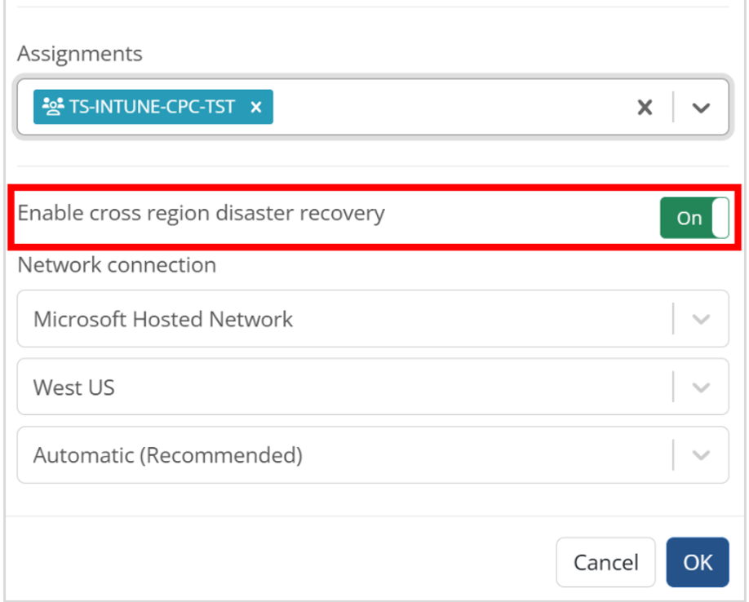Expand the Assignments dropdown chevron
This screenshot has width=749, height=602.
(x=701, y=108)
